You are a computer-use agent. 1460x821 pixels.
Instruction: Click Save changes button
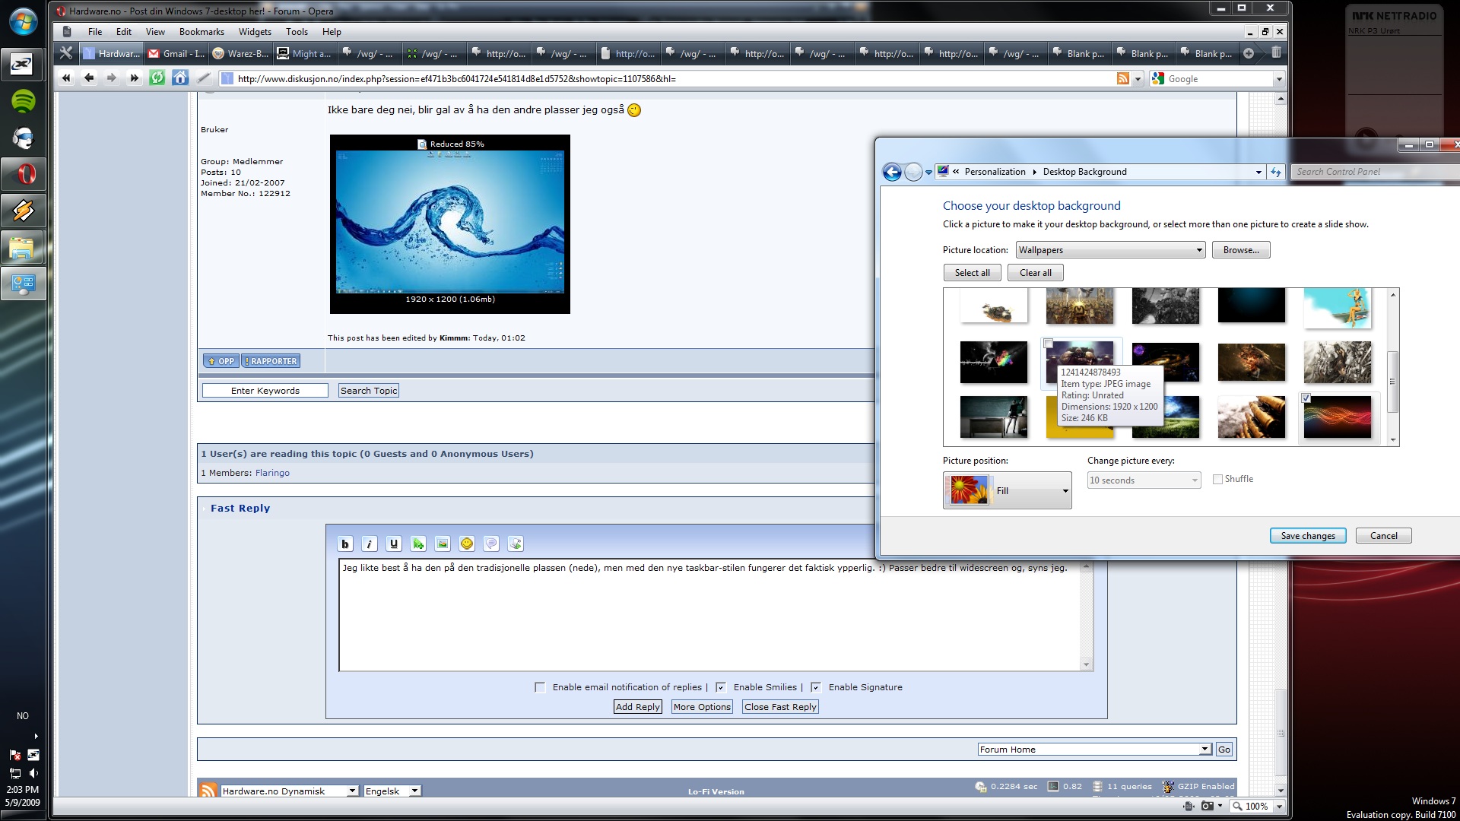pos(1308,536)
